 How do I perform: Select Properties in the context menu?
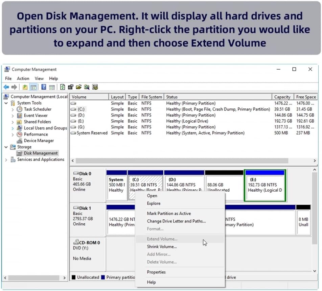156,272
